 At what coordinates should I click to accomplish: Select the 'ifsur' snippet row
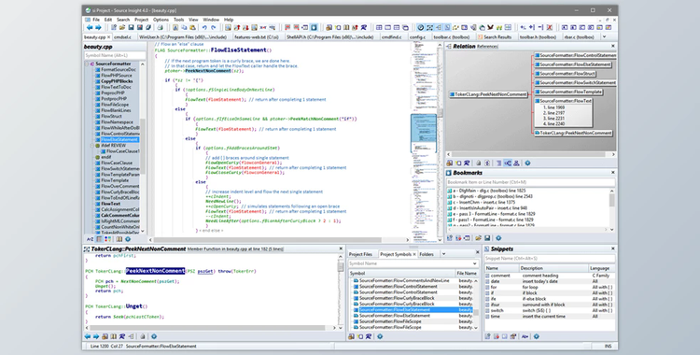click(550, 305)
